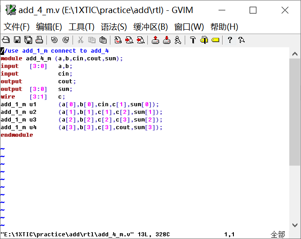
Task: Click the Build tags icon
Action: coord(204,40)
